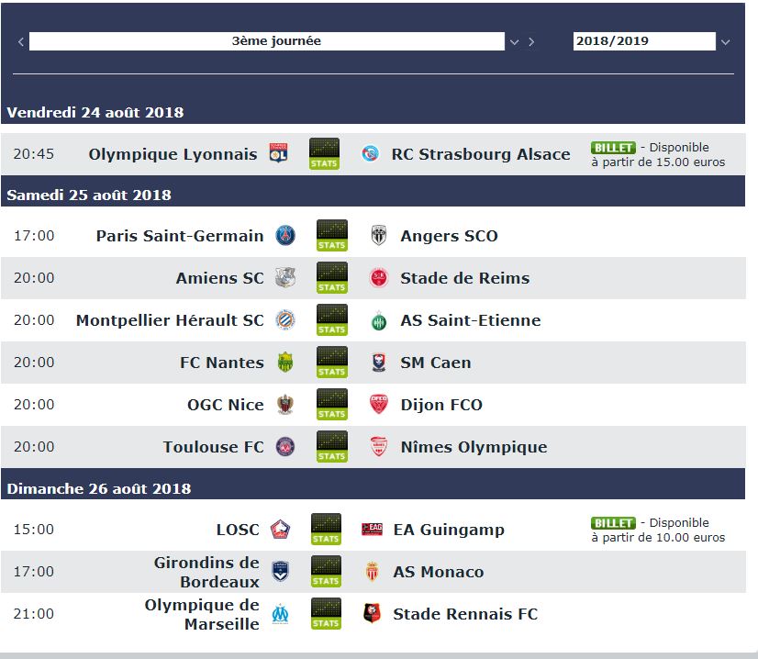Click BILLET button for Lyon match
This screenshot has height=659, width=758.
point(613,148)
